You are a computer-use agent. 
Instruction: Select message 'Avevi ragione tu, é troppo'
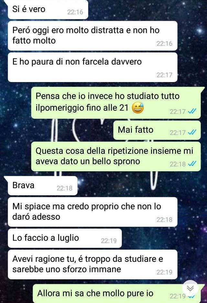click(93, 264)
